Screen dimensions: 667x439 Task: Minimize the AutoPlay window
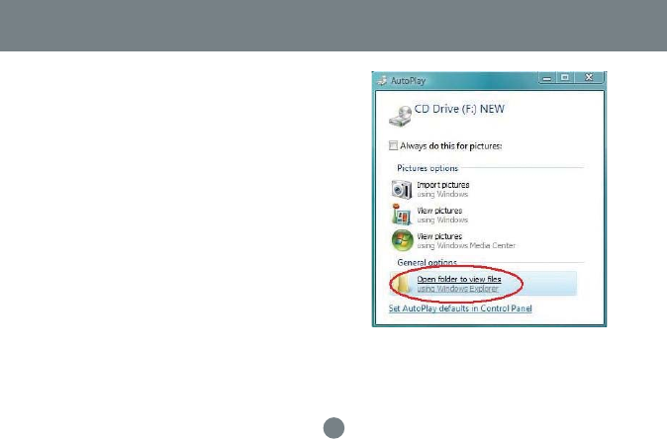(x=547, y=78)
